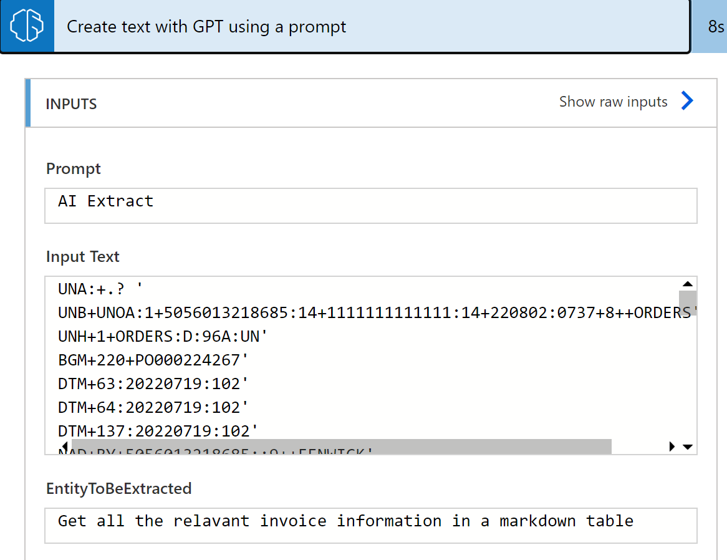
Task: Collapse the INPUTS section header
Action: (x=72, y=104)
